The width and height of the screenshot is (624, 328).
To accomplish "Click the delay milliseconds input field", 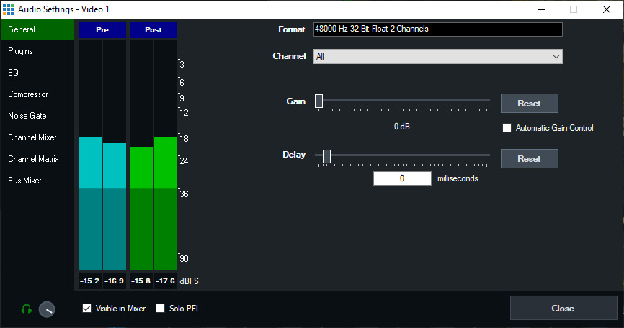I will coord(401,178).
